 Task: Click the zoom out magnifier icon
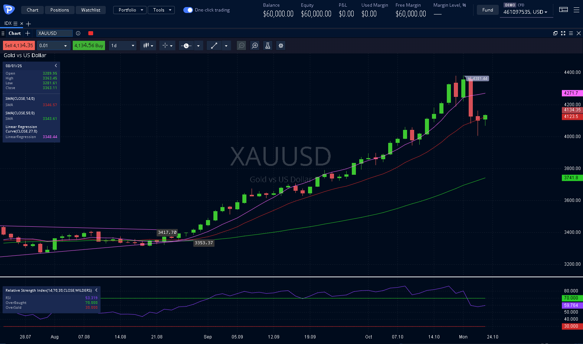point(242,46)
